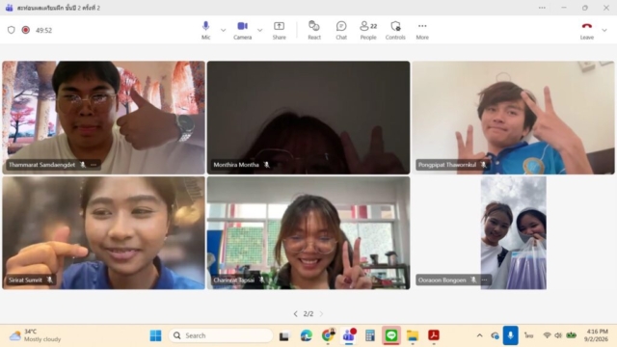
Task: Open the Chat panel
Action: click(341, 30)
